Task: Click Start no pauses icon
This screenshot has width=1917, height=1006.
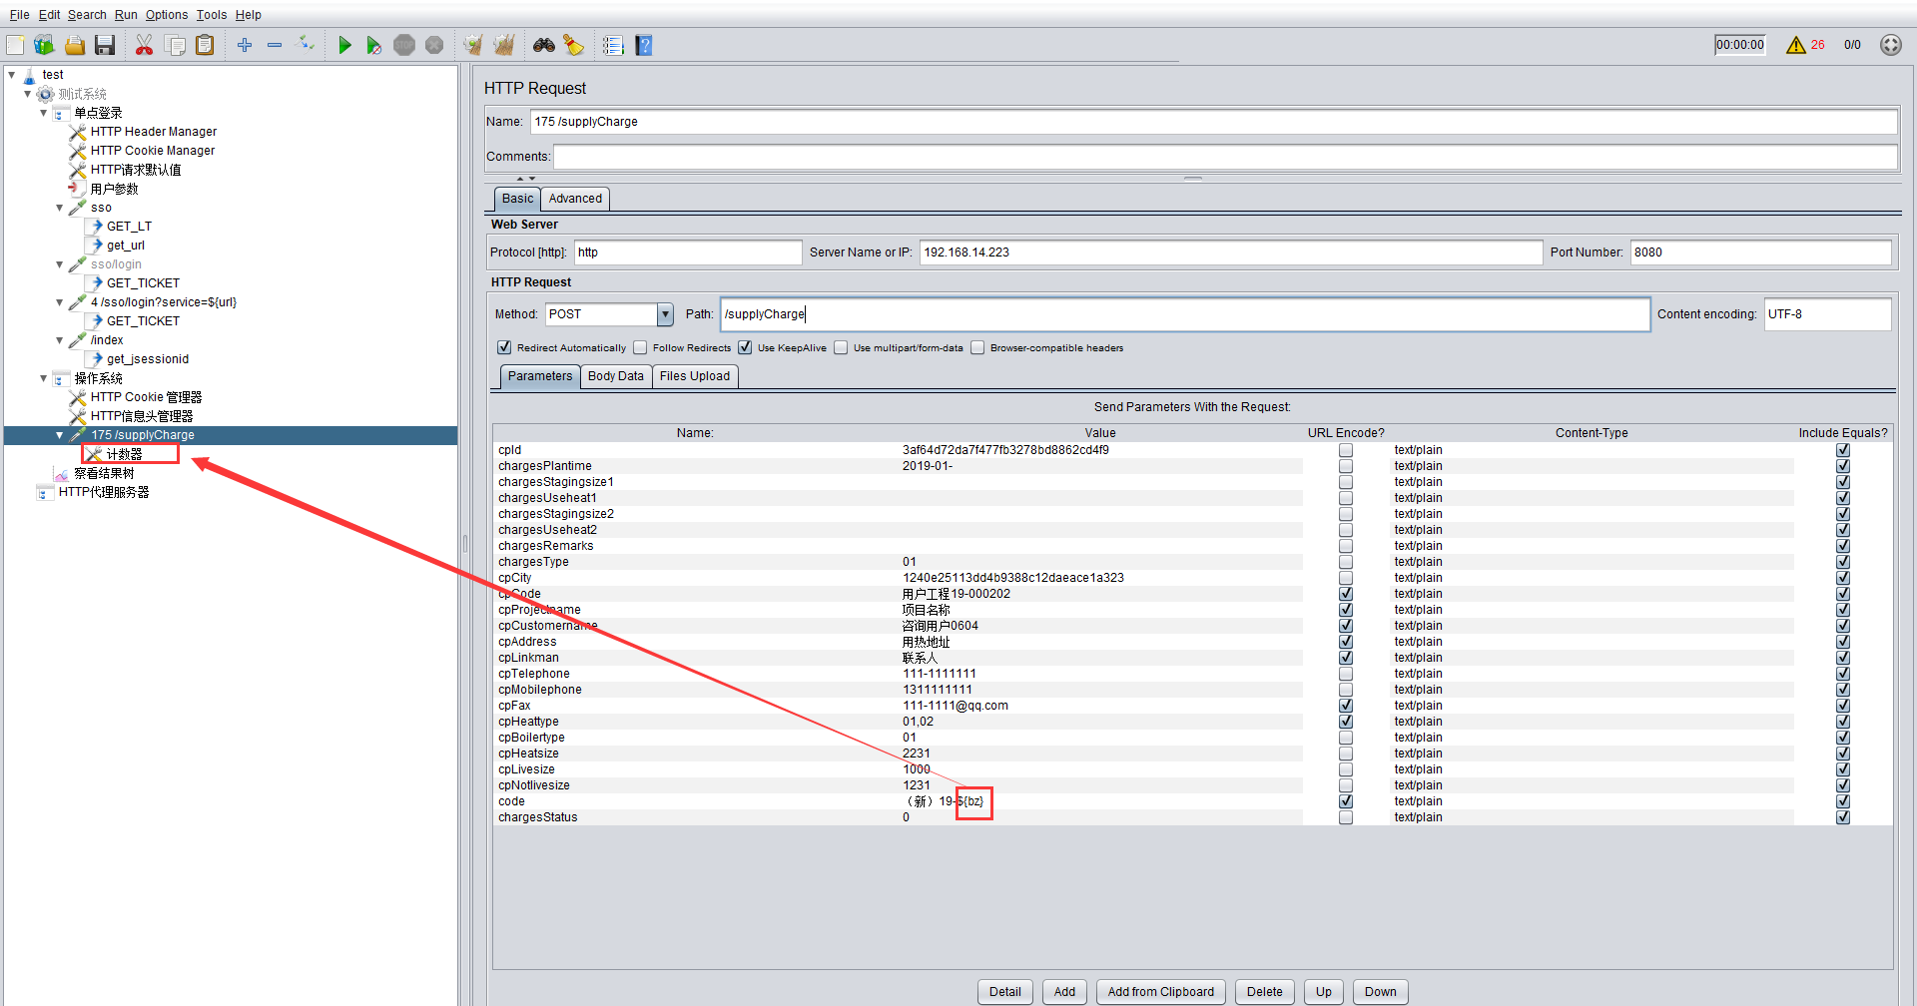Action: (x=374, y=45)
